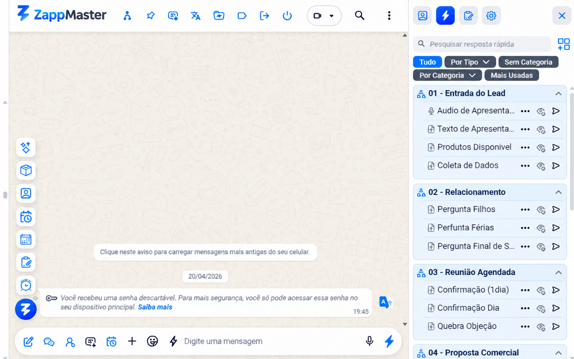The height and width of the screenshot is (359, 574).
Task: Click the notes clipboard icon in left sidebar
Action: (26, 262)
